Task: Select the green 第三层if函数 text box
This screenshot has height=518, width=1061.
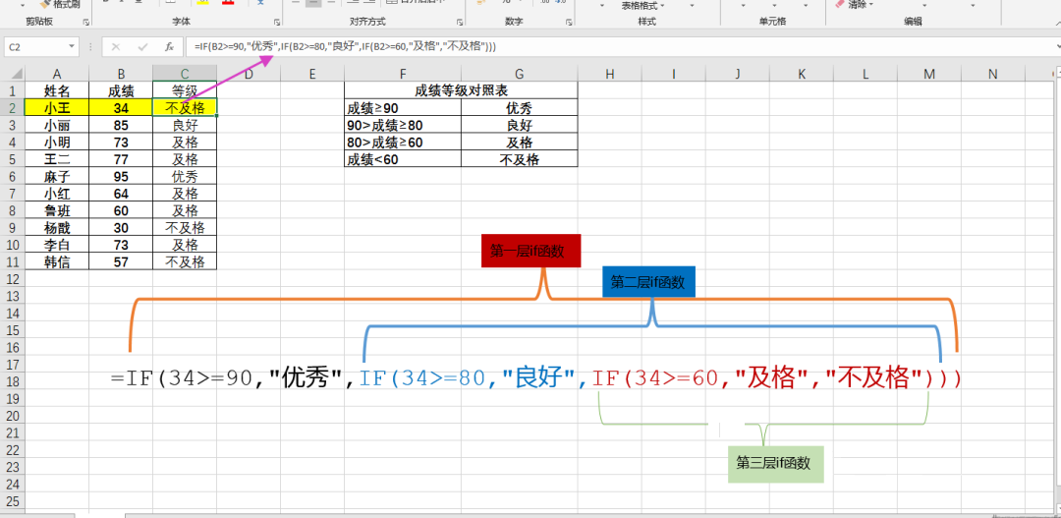Action: click(x=775, y=464)
